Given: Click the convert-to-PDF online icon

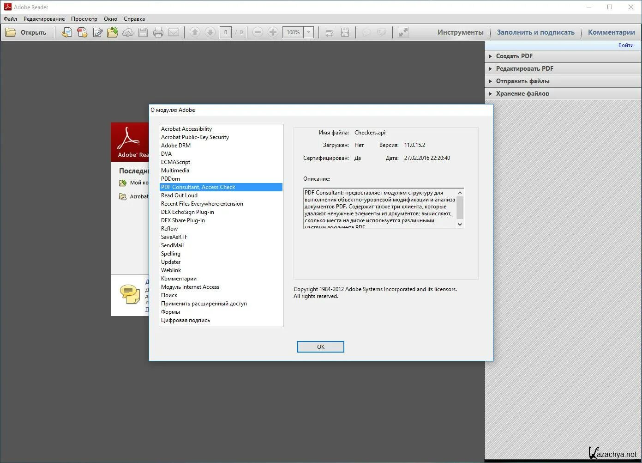Looking at the screenshot, I should [67, 32].
